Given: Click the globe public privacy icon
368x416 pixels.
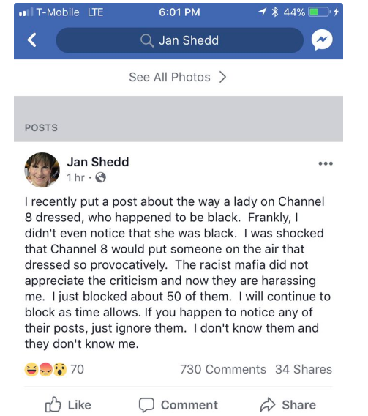Looking at the screenshot, I should [x=100, y=177].
